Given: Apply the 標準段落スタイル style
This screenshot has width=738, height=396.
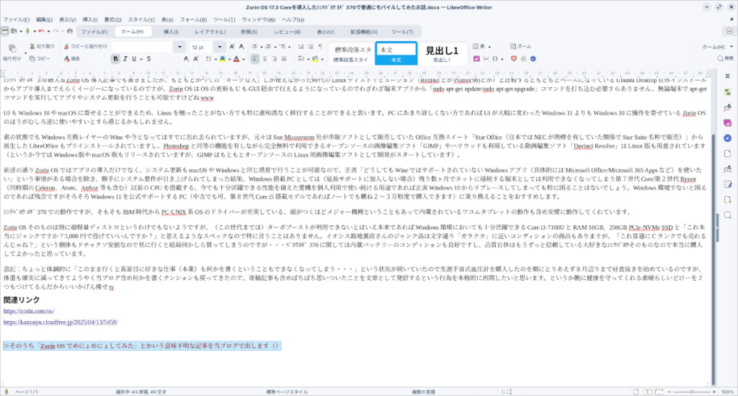Looking at the screenshot, I should tap(351, 53).
